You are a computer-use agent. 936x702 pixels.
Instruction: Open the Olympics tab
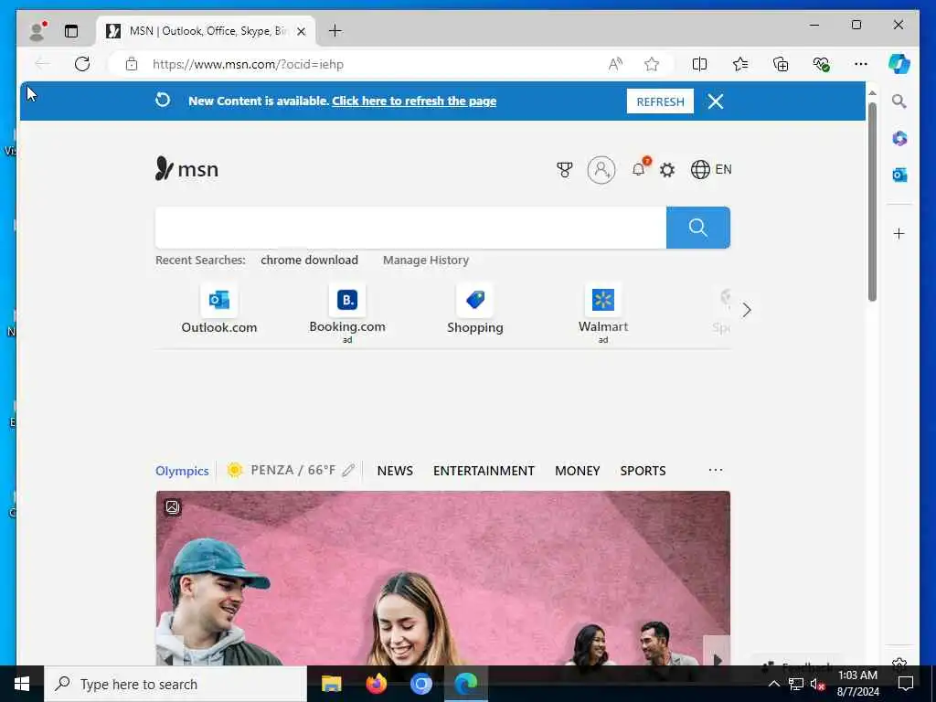[182, 471]
